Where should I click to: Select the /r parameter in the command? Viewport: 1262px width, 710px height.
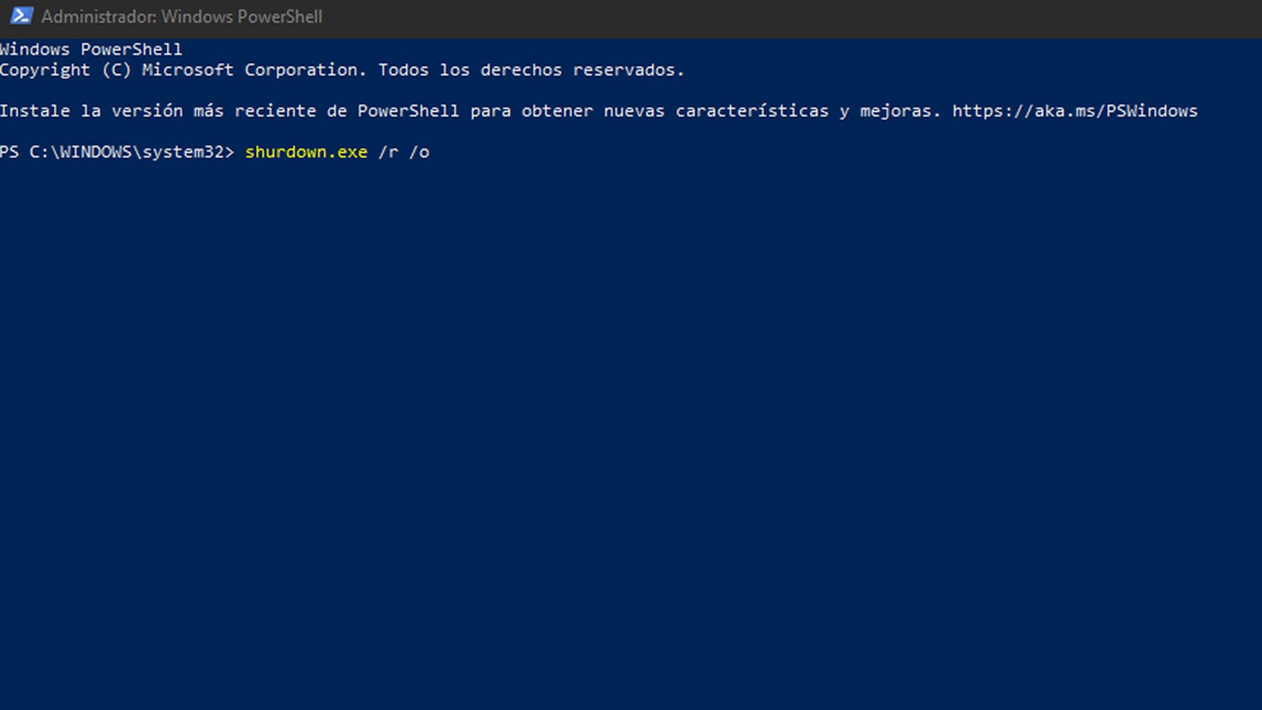click(389, 152)
